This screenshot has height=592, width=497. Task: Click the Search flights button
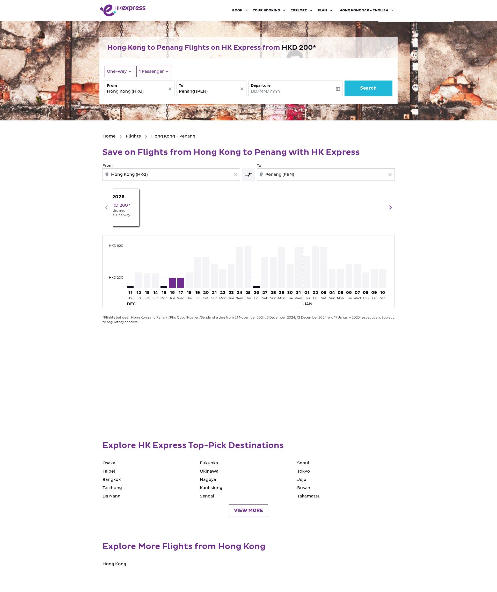click(368, 88)
